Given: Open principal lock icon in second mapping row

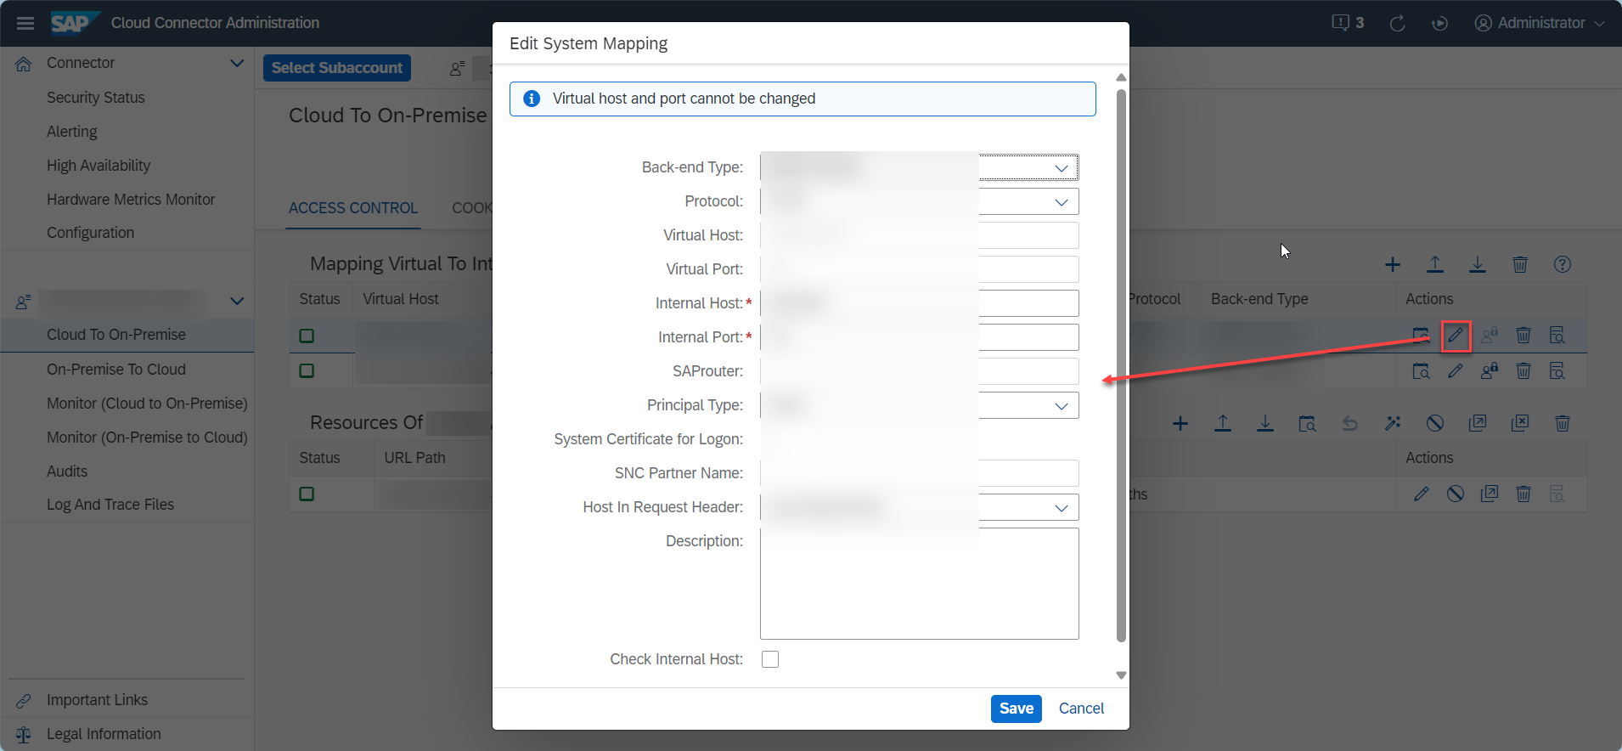Looking at the screenshot, I should click(1490, 371).
